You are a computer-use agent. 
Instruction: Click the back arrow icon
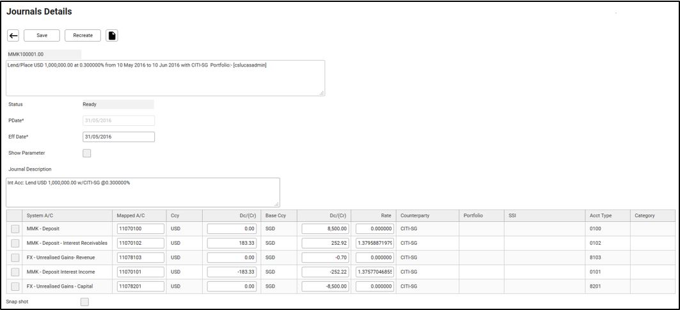pyautogui.click(x=12, y=36)
